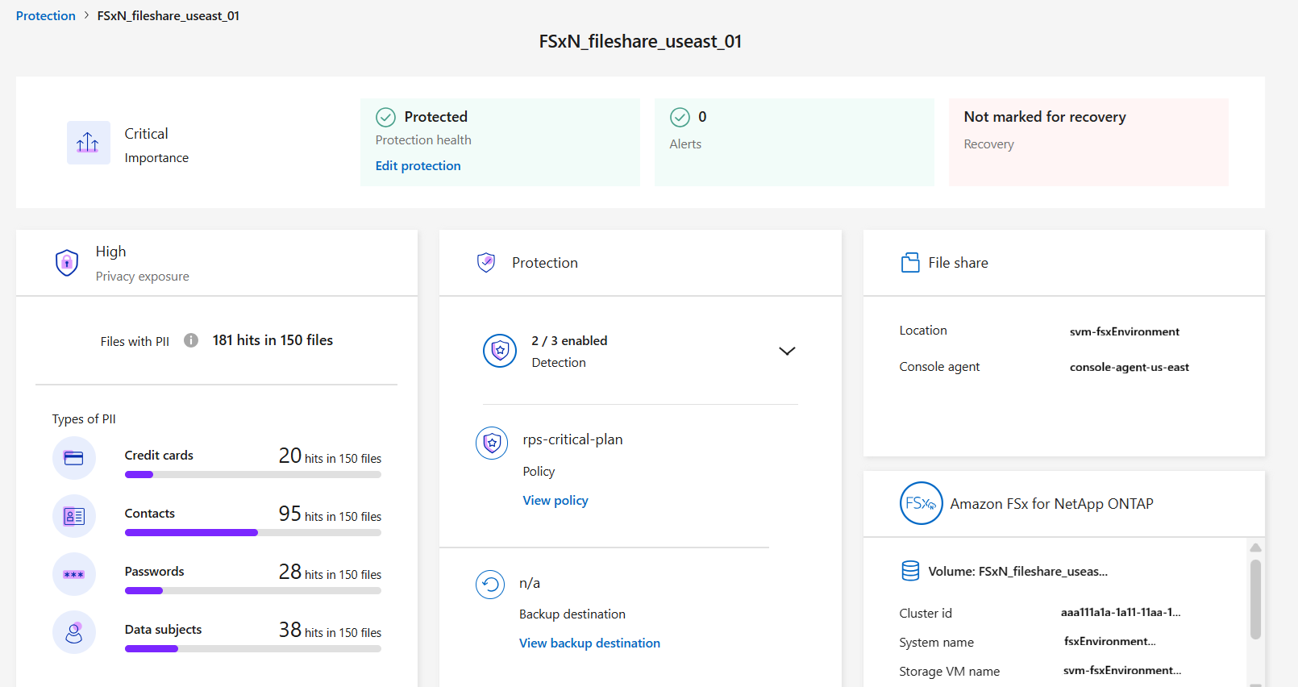Click the Critical importance icon
This screenshot has height=687, width=1298.
pos(88,143)
